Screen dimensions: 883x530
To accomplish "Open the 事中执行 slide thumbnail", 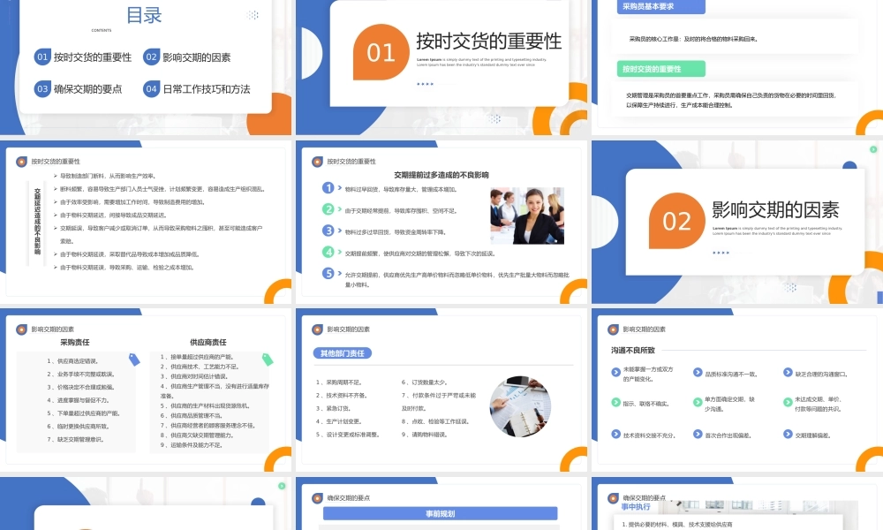I will (x=737, y=503).
